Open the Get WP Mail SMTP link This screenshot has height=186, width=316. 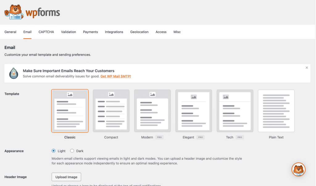[x=116, y=76]
